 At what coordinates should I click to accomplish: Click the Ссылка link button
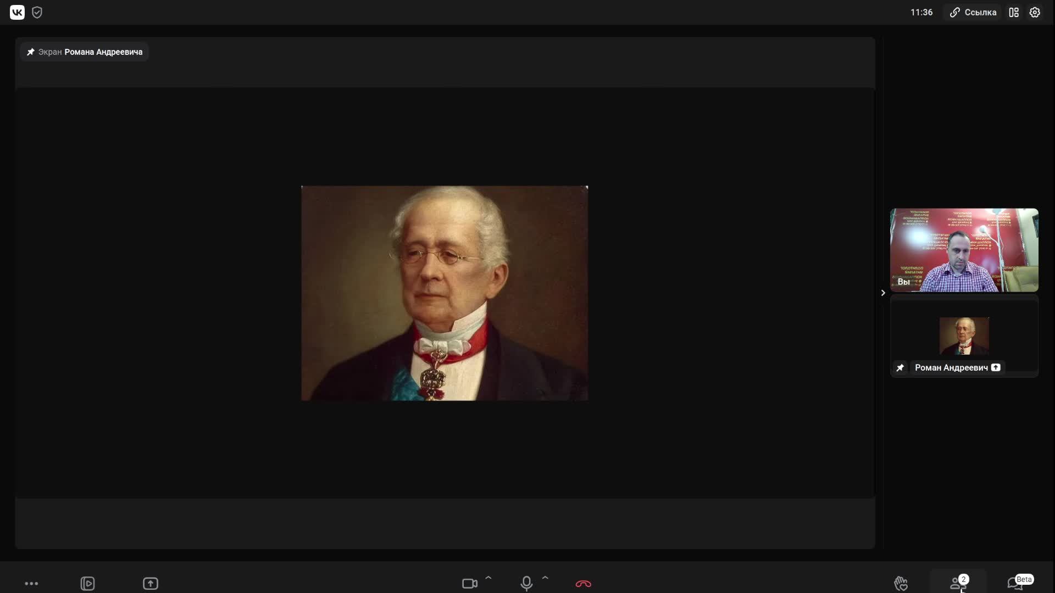973,12
